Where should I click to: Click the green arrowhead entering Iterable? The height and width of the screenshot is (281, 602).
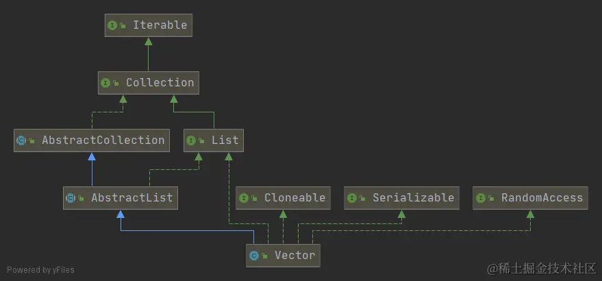coord(147,40)
